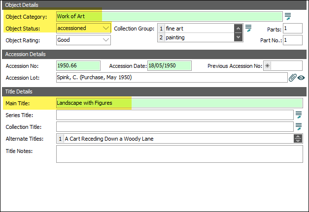Click the Parts number field
Screen dimensions: 309x212
click(292, 29)
